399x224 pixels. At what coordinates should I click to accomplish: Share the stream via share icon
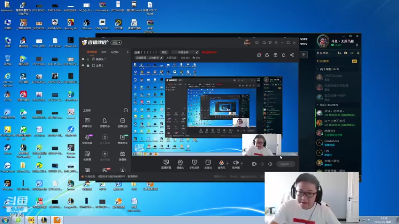pyautogui.click(x=292, y=55)
